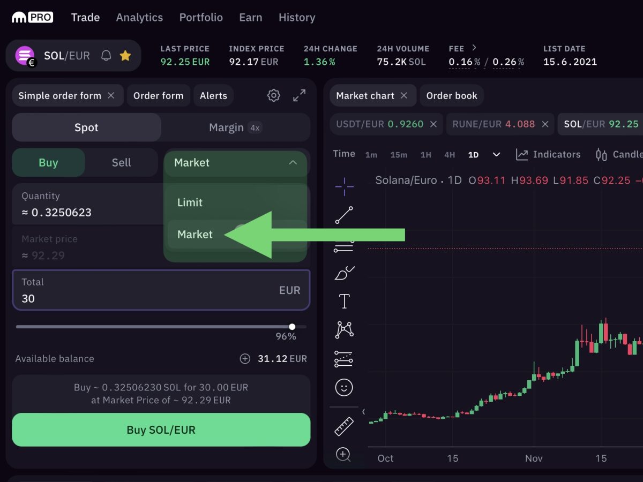Toggle the favorite star for SOL/EUR
Screen dimensions: 643x482
click(x=125, y=56)
